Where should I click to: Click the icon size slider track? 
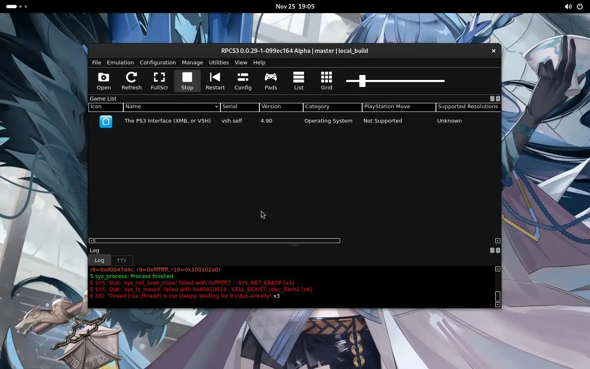tap(395, 81)
